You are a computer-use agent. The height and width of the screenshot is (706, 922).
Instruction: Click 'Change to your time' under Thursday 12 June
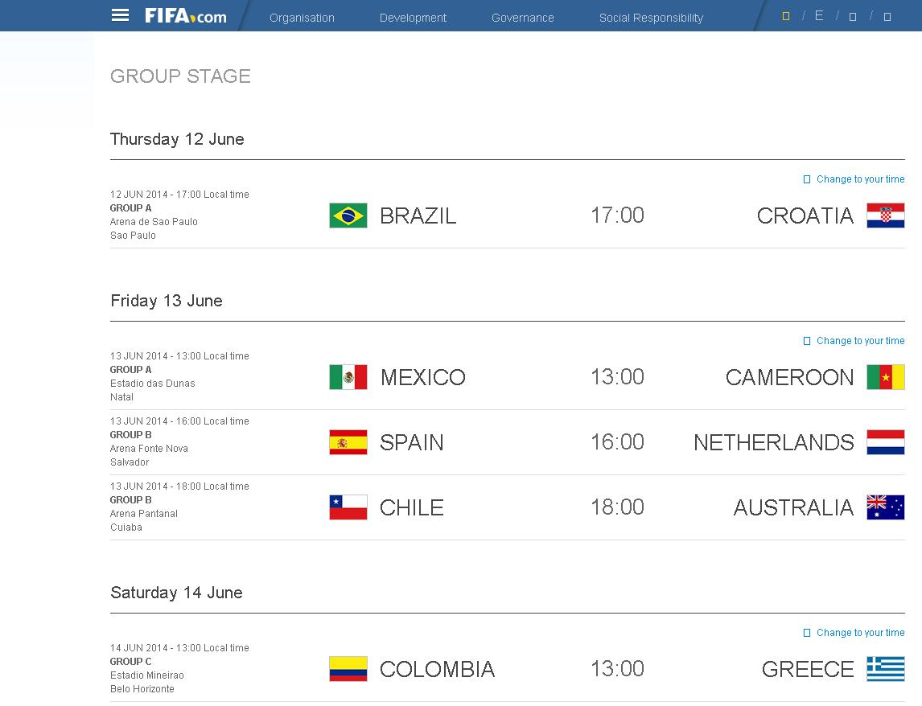click(x=860, y=179)
